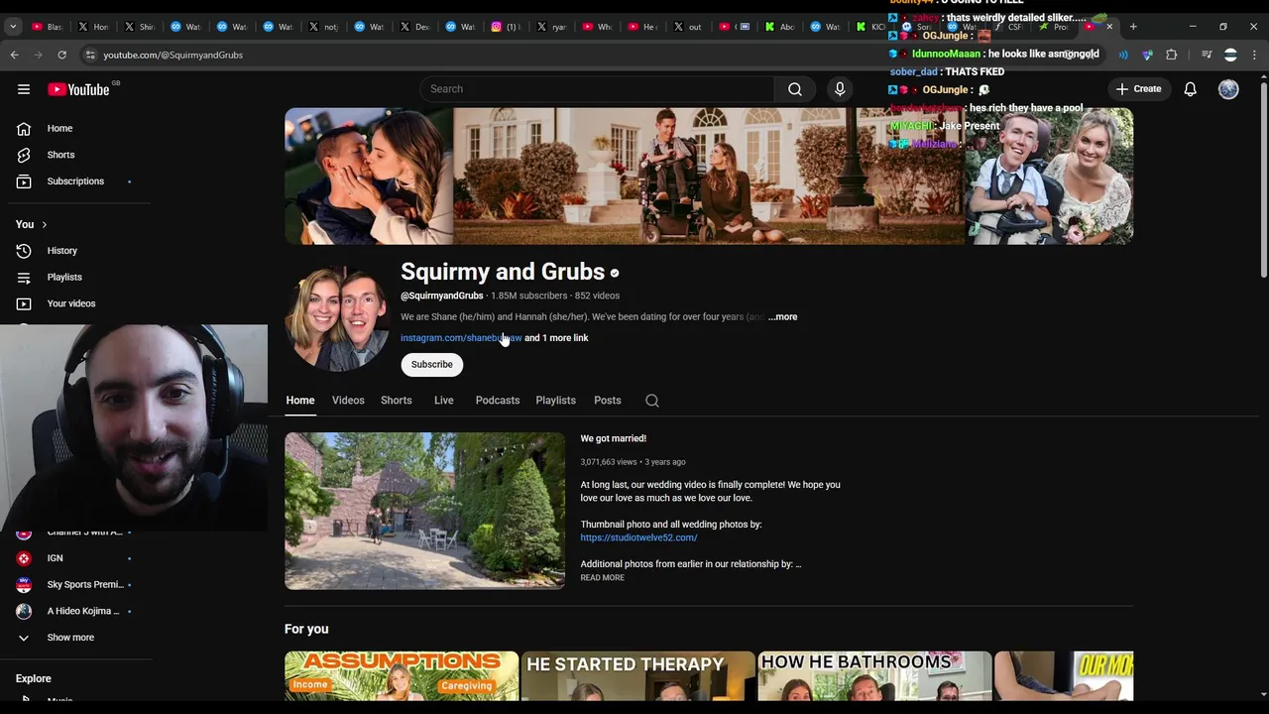Open a new browser tab with plus
The width and height of the screenshot is (1269, 714).
tap(1133, 27)
